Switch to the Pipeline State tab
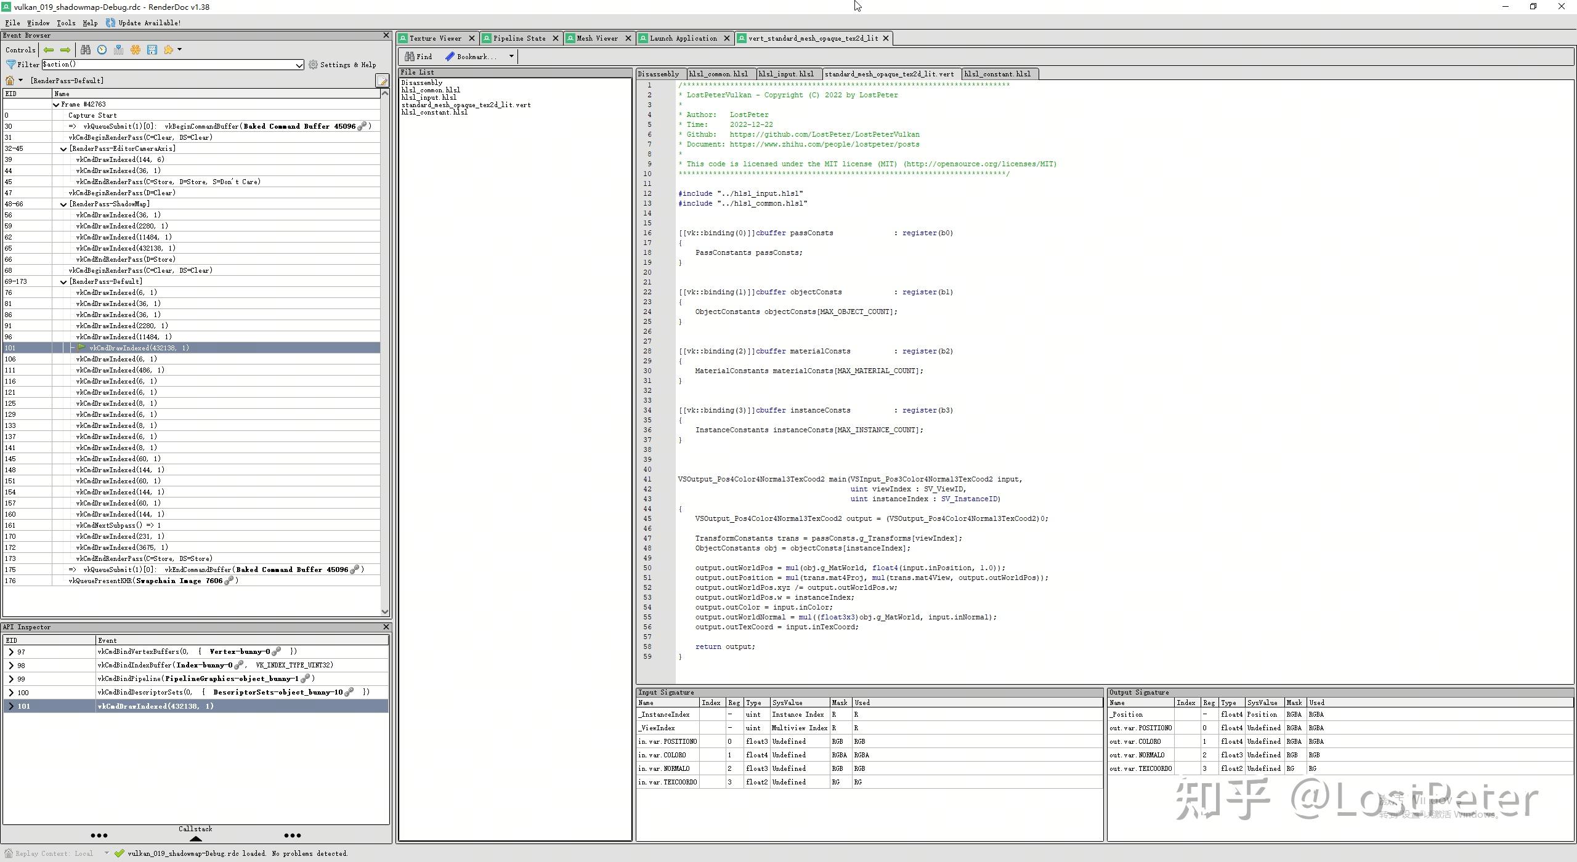Viewport: 1577px width, 862px height. click(x=519, y=38)
